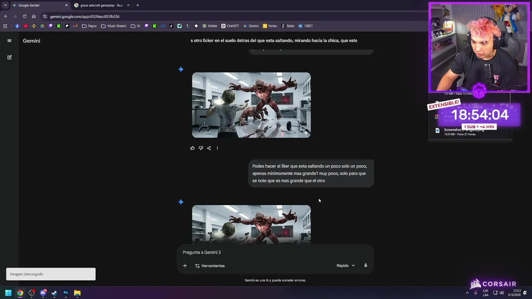Click the Gemini logo title text

click(x=32, y=41)
